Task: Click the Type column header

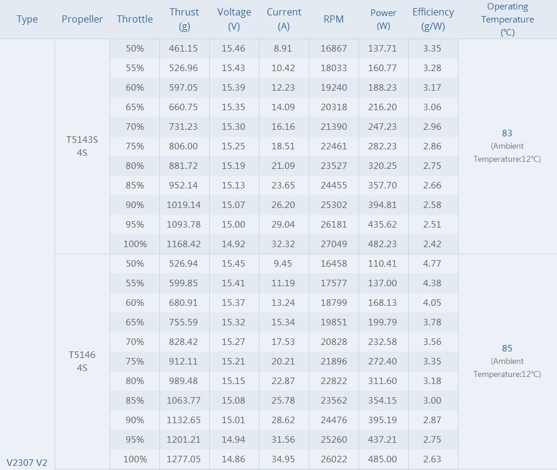Action: [27, 20]
